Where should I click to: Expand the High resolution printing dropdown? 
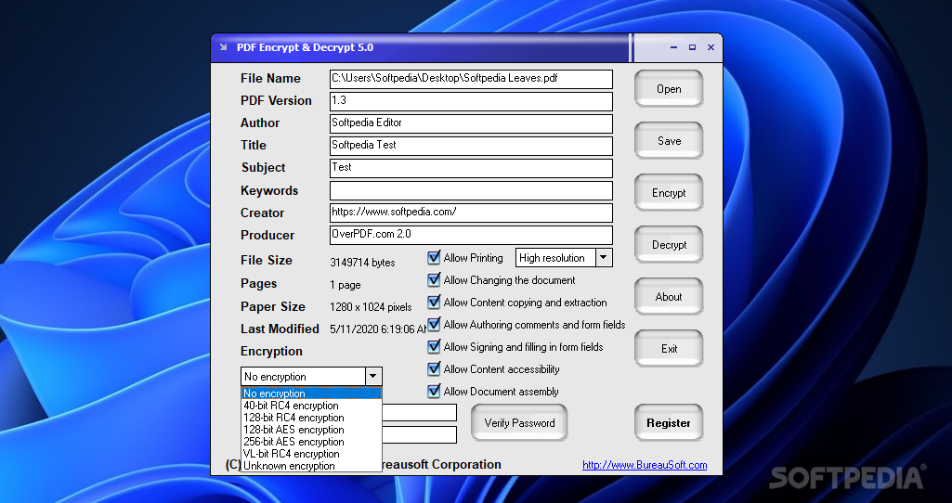click(x=603, y=258)
